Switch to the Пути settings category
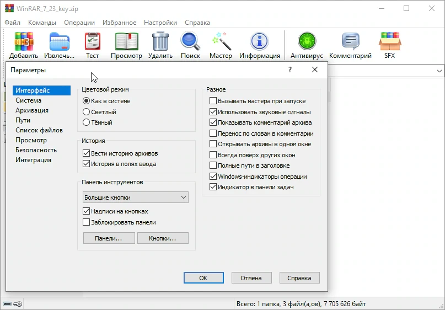This screenshot has width=445, height=310. pos(23,120)
